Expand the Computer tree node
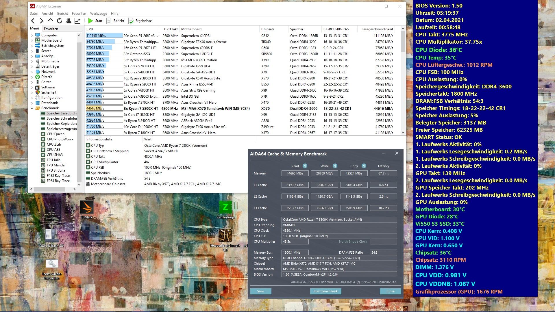 click(32, 35)
